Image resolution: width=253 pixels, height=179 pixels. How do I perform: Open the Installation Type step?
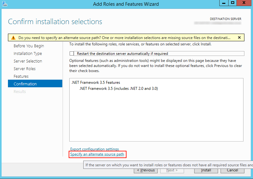point(28,54)
